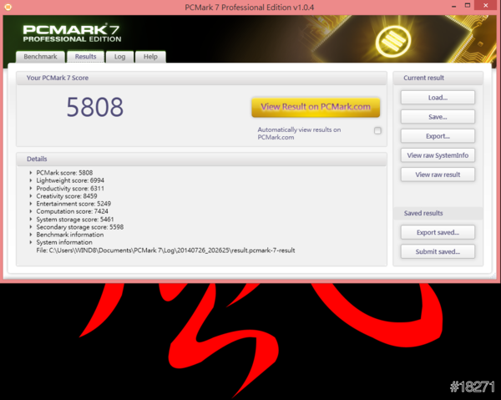
Task: Click the Export saved... button
Action: 438,233
